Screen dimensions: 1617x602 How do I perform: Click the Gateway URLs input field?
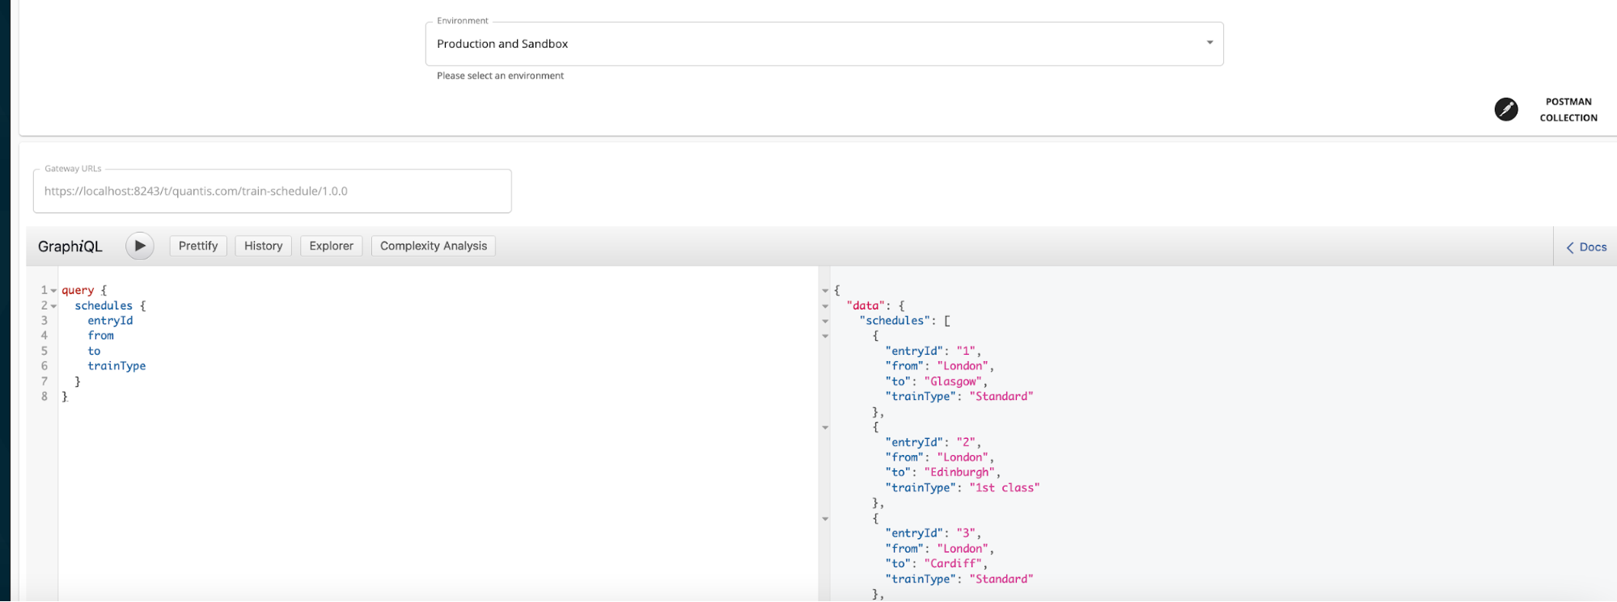[x=272, y=192]
